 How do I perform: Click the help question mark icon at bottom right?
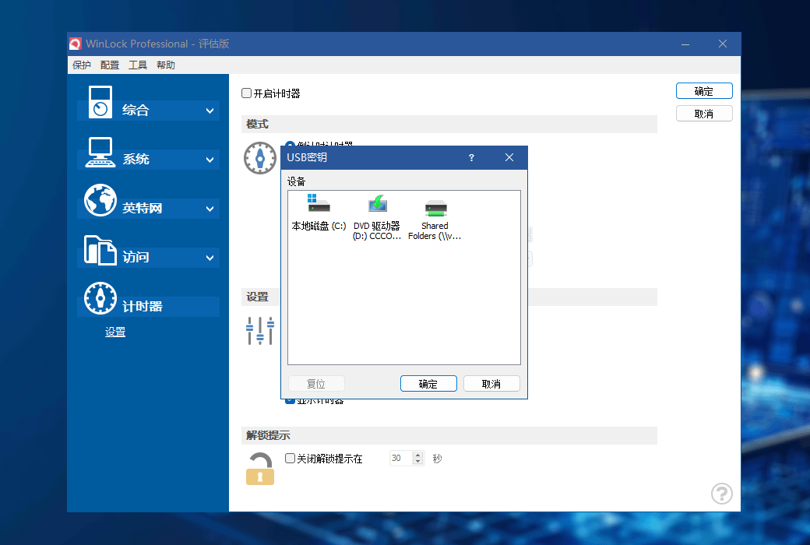pyautogui.click(x=722, y=494)
